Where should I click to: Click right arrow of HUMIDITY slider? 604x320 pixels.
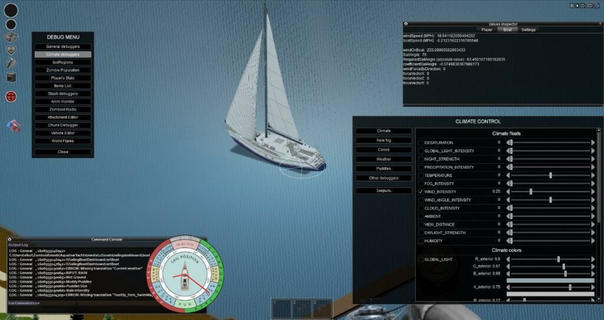coord(593,241)
